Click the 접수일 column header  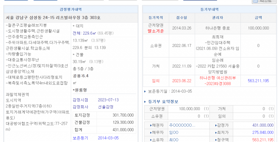coord(181,17)
